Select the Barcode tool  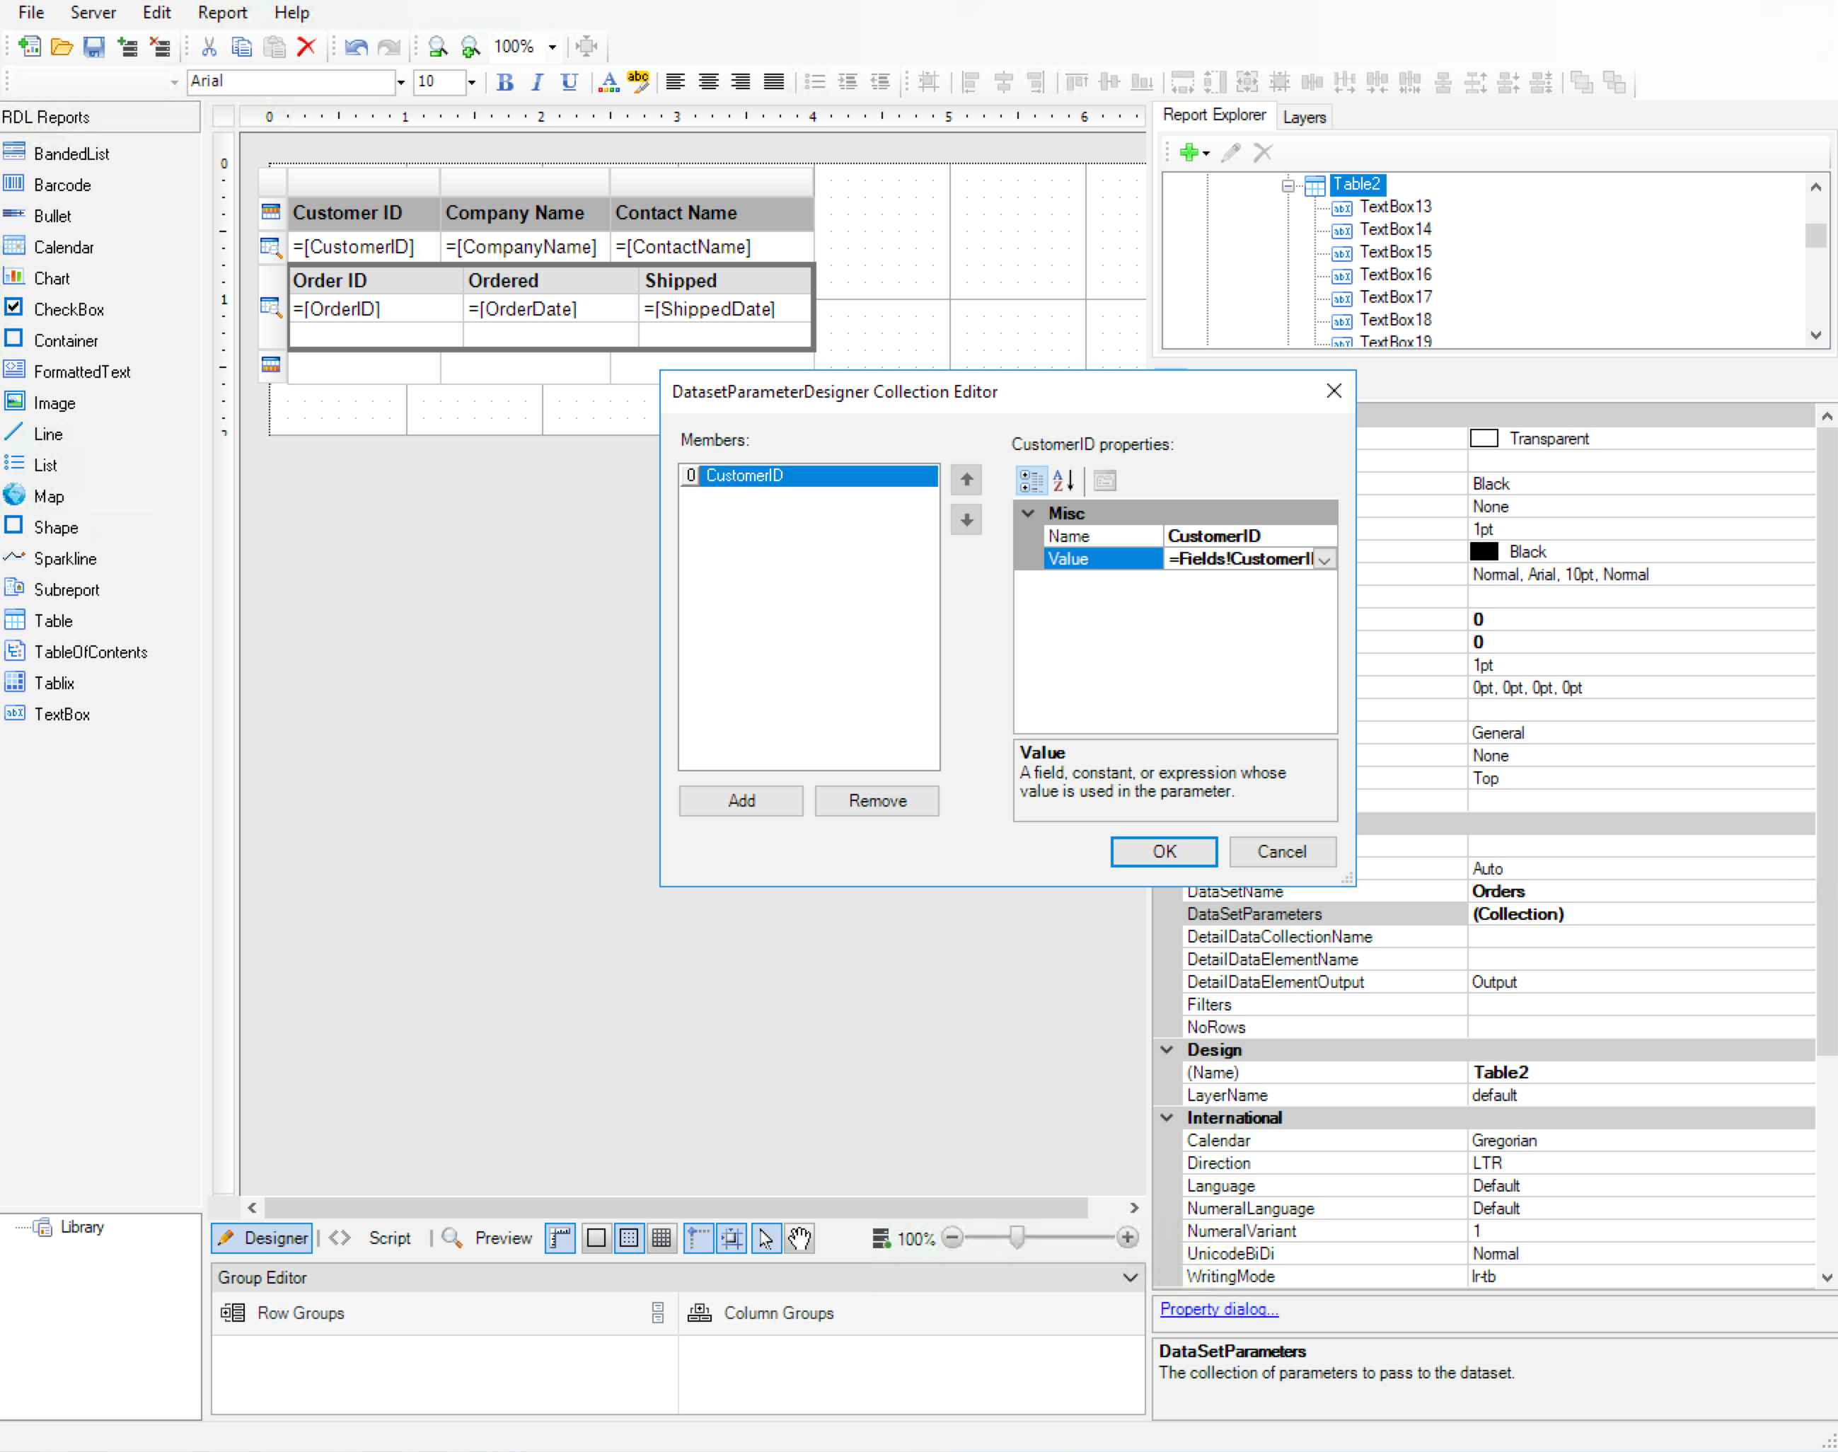63,185
